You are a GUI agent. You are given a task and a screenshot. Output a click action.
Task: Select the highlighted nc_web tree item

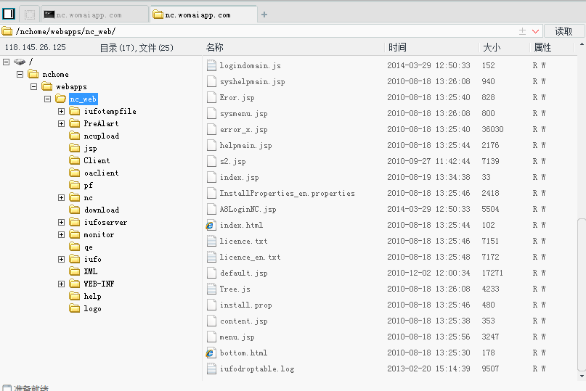[84, 99]
